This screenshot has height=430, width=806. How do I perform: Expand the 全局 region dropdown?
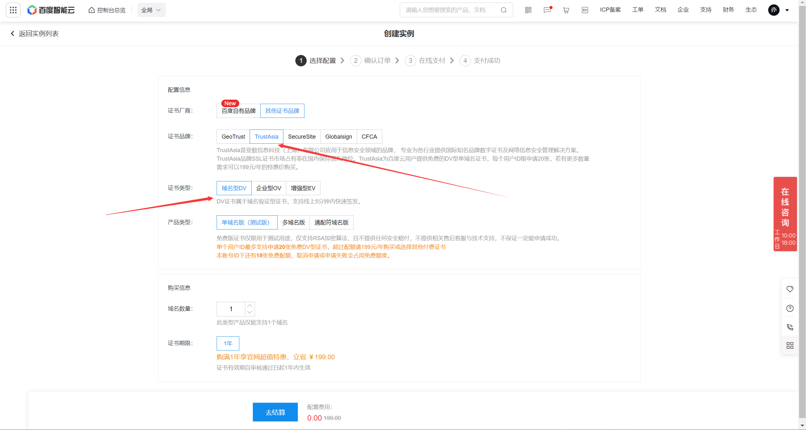(x=151, y=10)
